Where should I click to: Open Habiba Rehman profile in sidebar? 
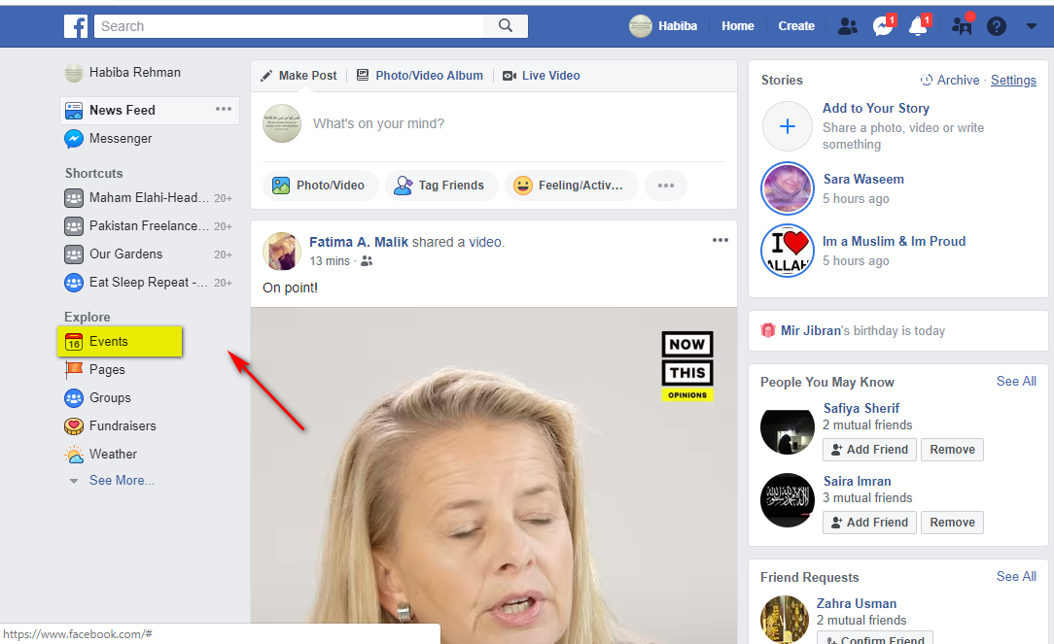tap(123, 73)
